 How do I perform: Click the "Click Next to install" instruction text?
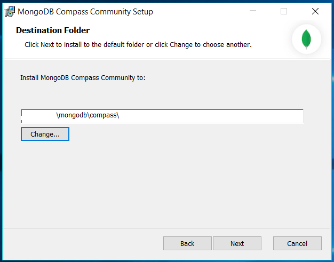point(138,44)
